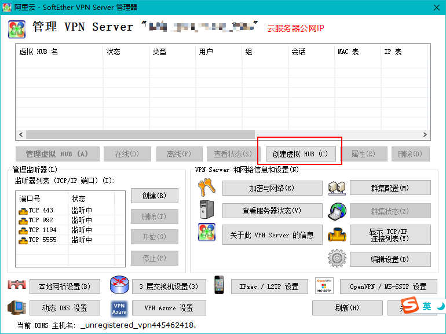Click the cluster servers icon beside 群集配置
This screenshot has width=446, height=334.
pyautogui.click(x=337, y=188)
